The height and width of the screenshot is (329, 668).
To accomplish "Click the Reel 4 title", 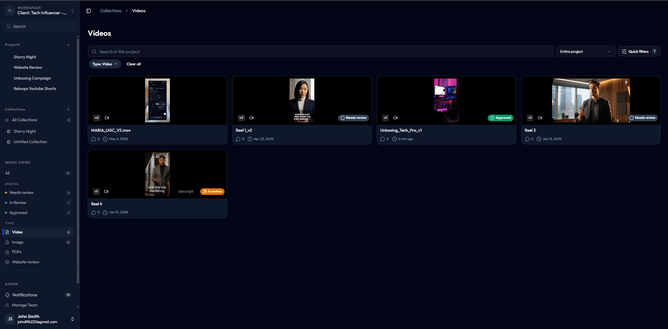I will click(x=97, y=204).
